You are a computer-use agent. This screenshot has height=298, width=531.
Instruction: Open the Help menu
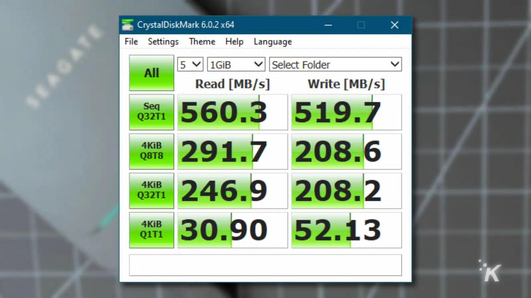click(234, 41)
